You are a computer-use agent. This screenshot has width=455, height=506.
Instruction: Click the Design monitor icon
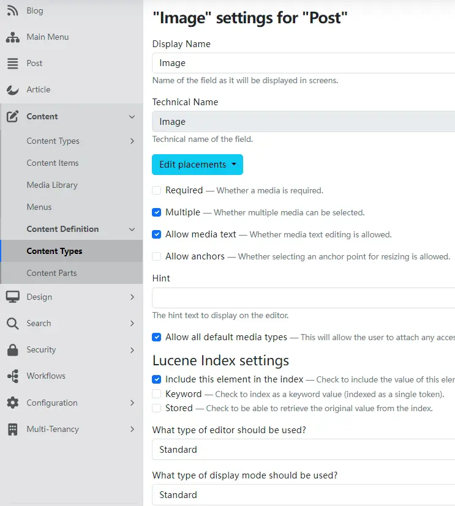tap(12, 297)
